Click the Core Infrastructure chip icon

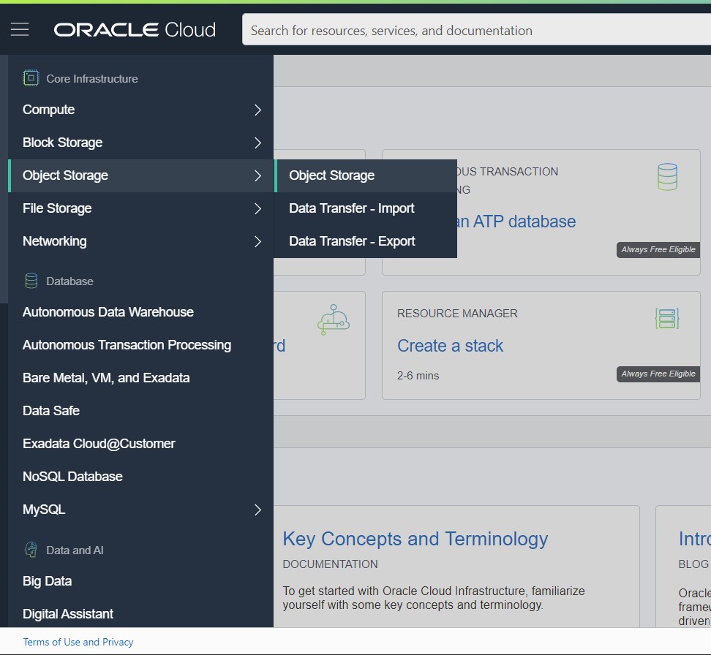click(31, 78)
